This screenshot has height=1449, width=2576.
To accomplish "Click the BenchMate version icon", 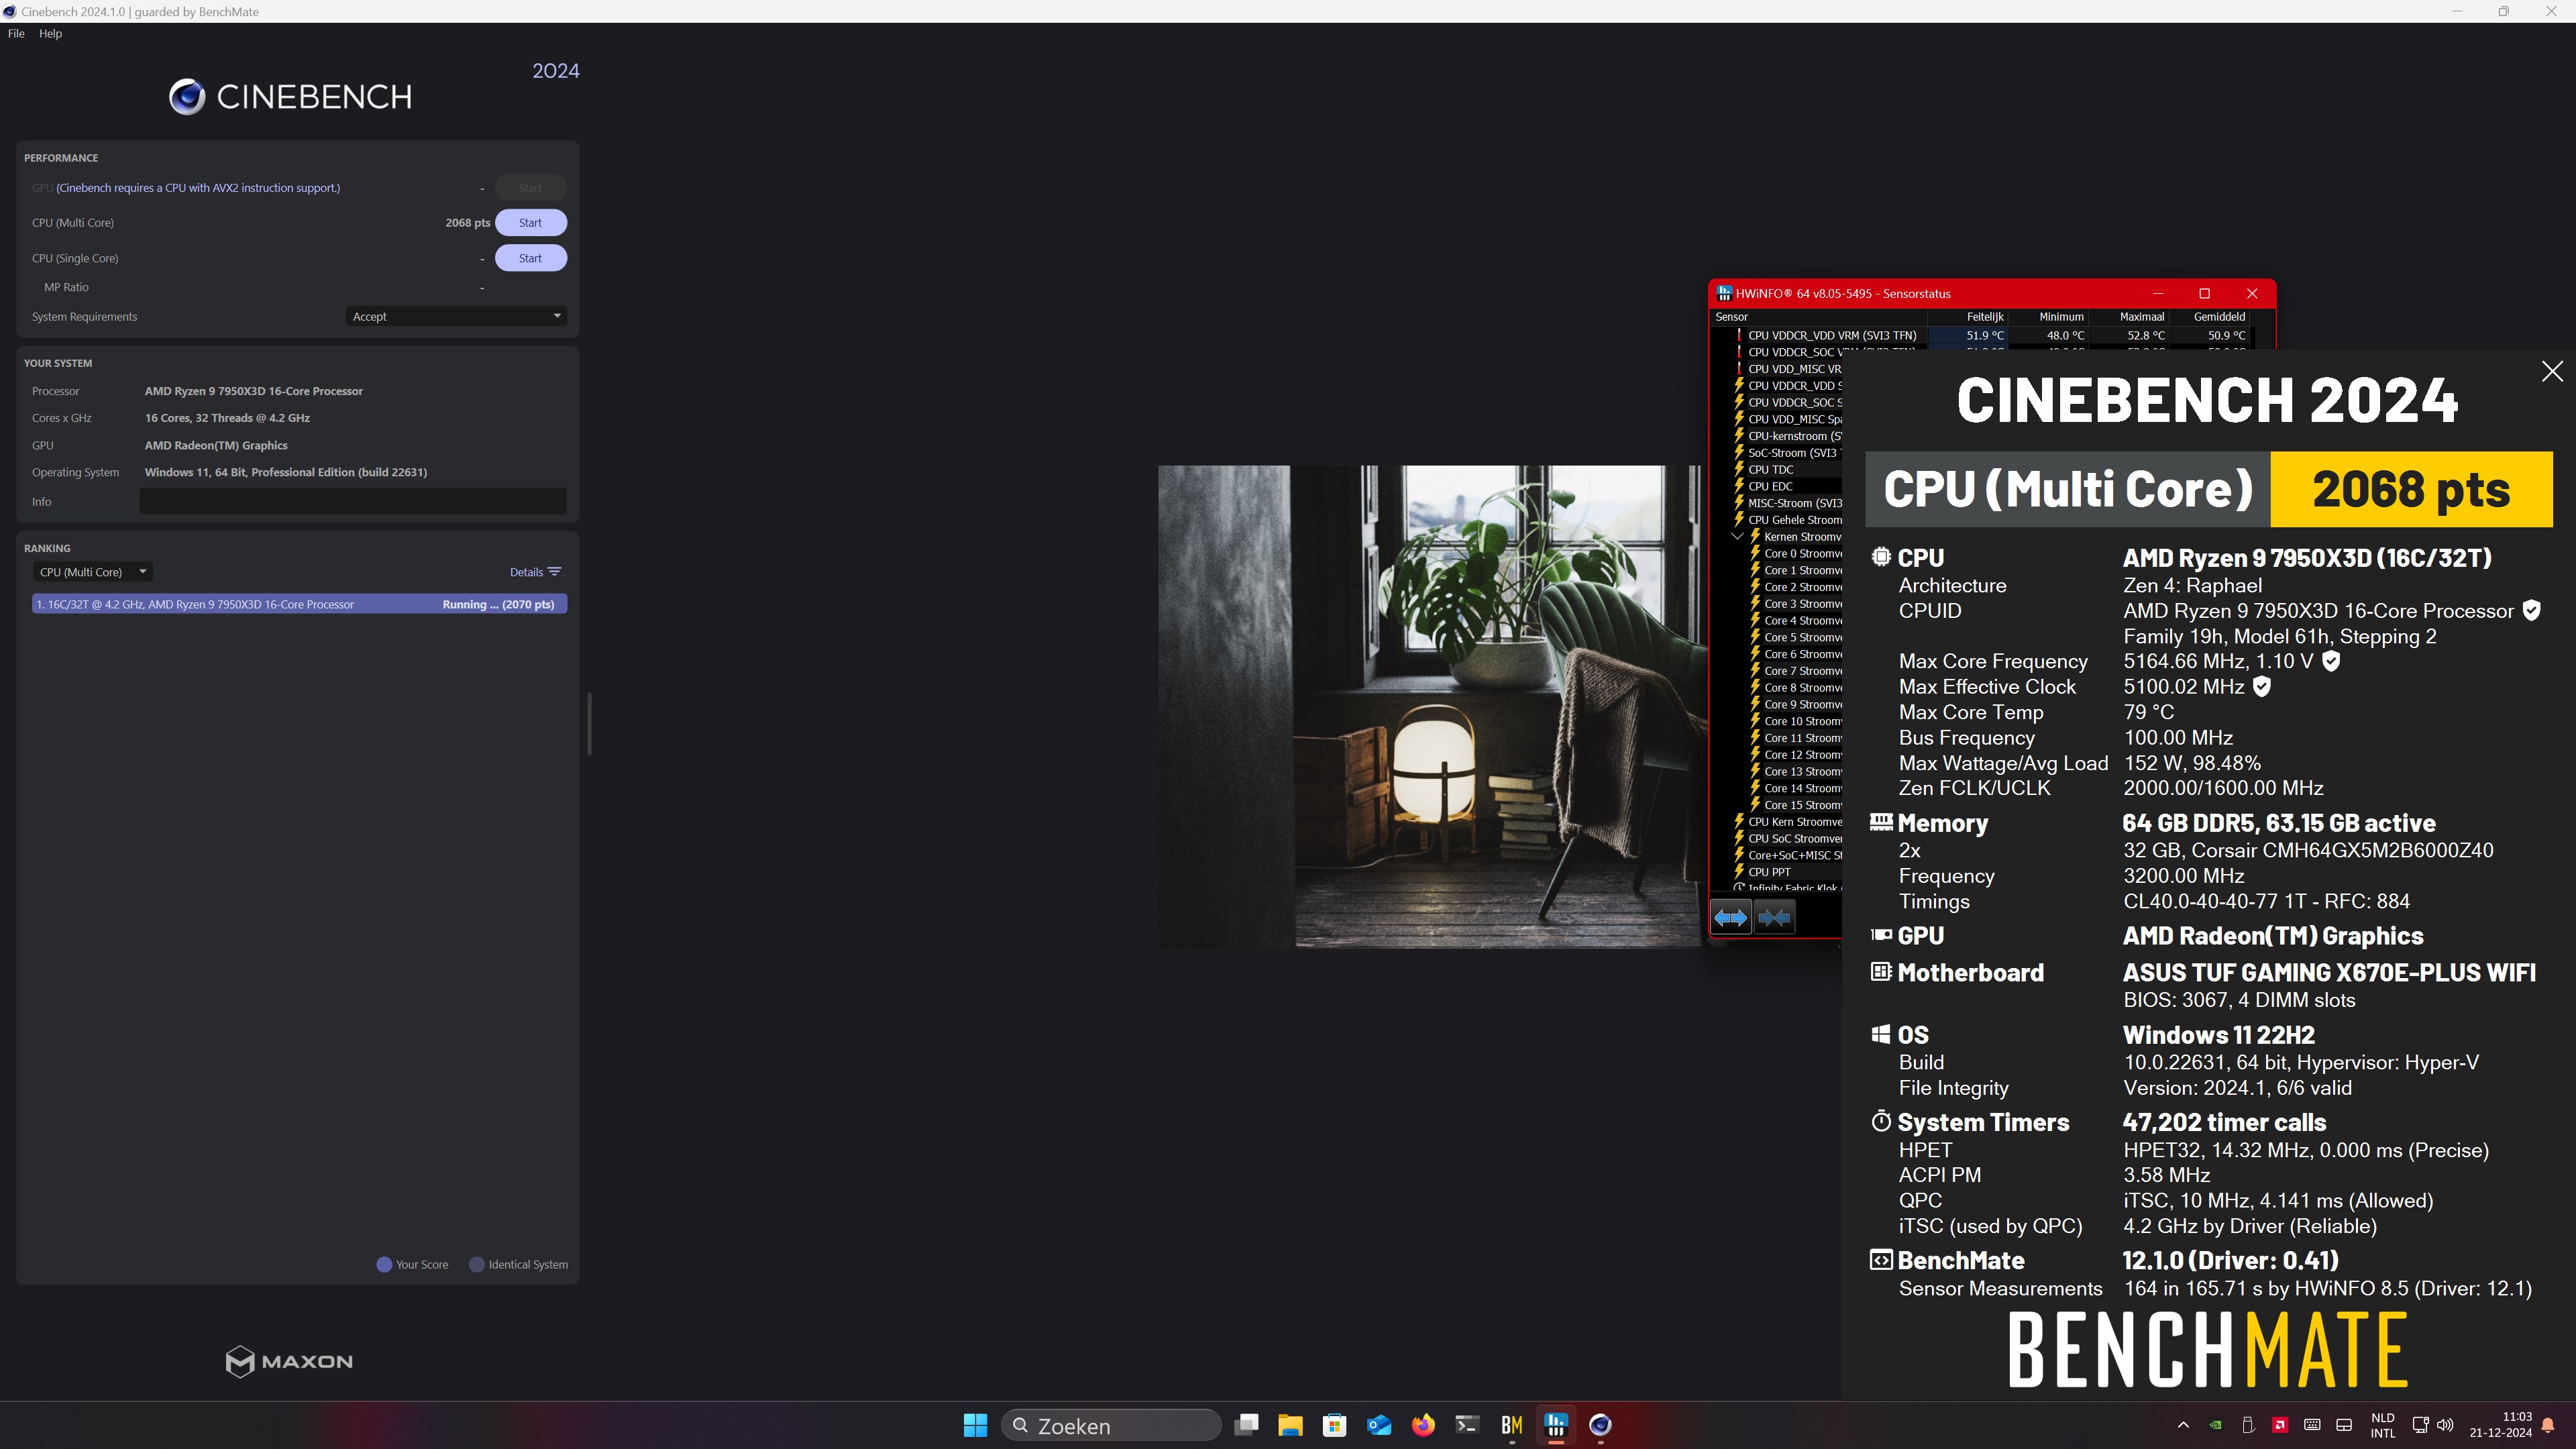I will (x=1881, y=1260).
